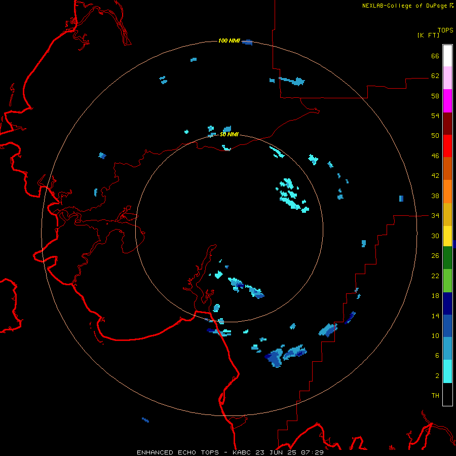This screenshot has width=456, height=456.
Task: Click the legend value "38"
Action: [x=435, y=196]
